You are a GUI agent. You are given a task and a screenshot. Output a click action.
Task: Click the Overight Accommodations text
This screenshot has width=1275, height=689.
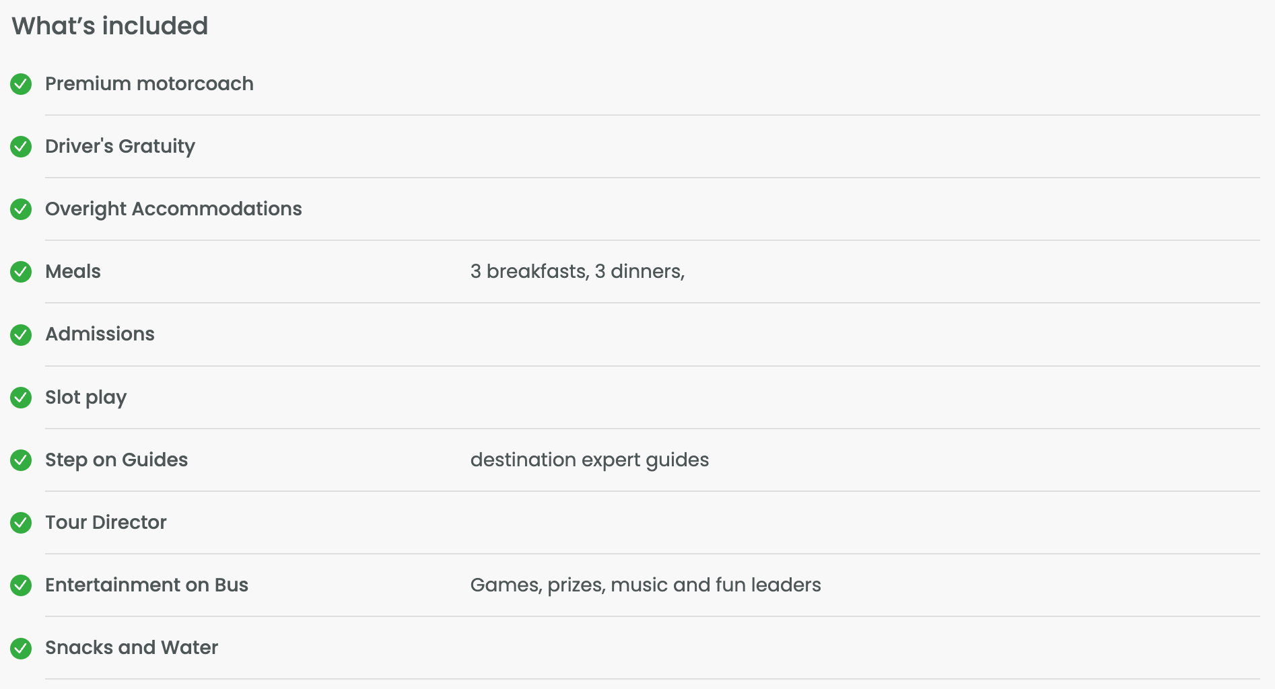(x=174, y=209)
